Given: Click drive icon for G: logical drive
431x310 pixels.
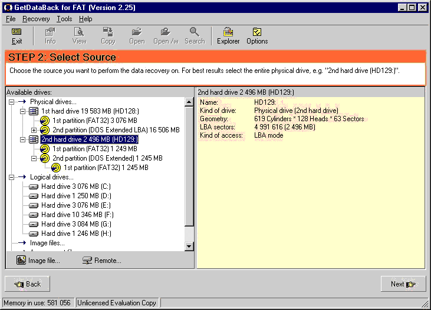Looking at the screenshot, I should (x=34, y=224).
